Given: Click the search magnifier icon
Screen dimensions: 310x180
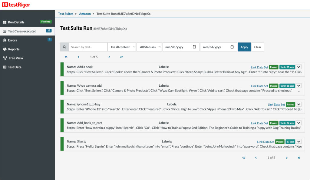Looking at the screenshot, I should 64,47.
